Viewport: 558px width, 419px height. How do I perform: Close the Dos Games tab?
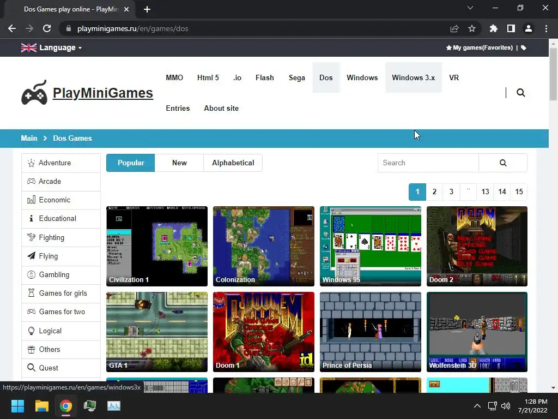[126, 9]
